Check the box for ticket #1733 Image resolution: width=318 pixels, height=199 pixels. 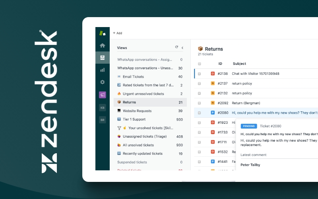click(x=200, y=133)
